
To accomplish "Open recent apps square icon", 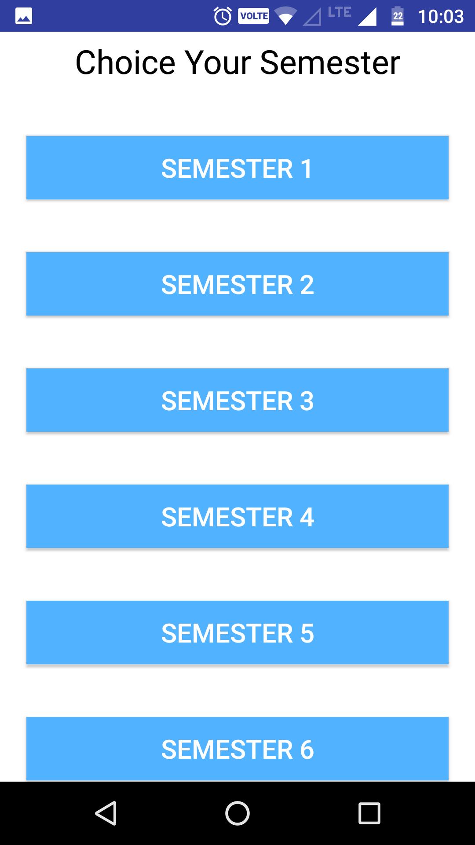I will (x=369, y=813).
